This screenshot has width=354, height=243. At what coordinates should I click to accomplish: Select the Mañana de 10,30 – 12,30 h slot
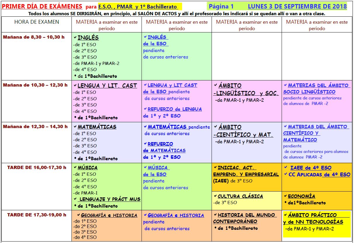coord(35,85)
